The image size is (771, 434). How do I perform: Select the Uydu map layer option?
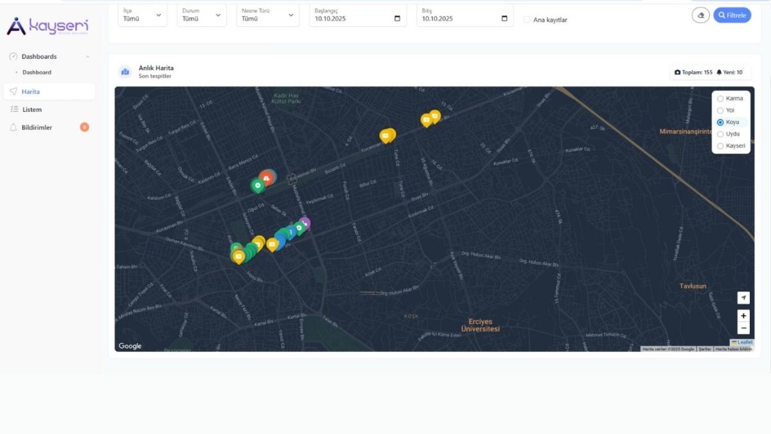pos(720,134)
